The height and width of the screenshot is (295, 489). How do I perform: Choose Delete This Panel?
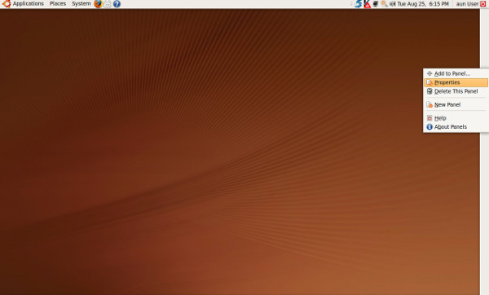456,91
